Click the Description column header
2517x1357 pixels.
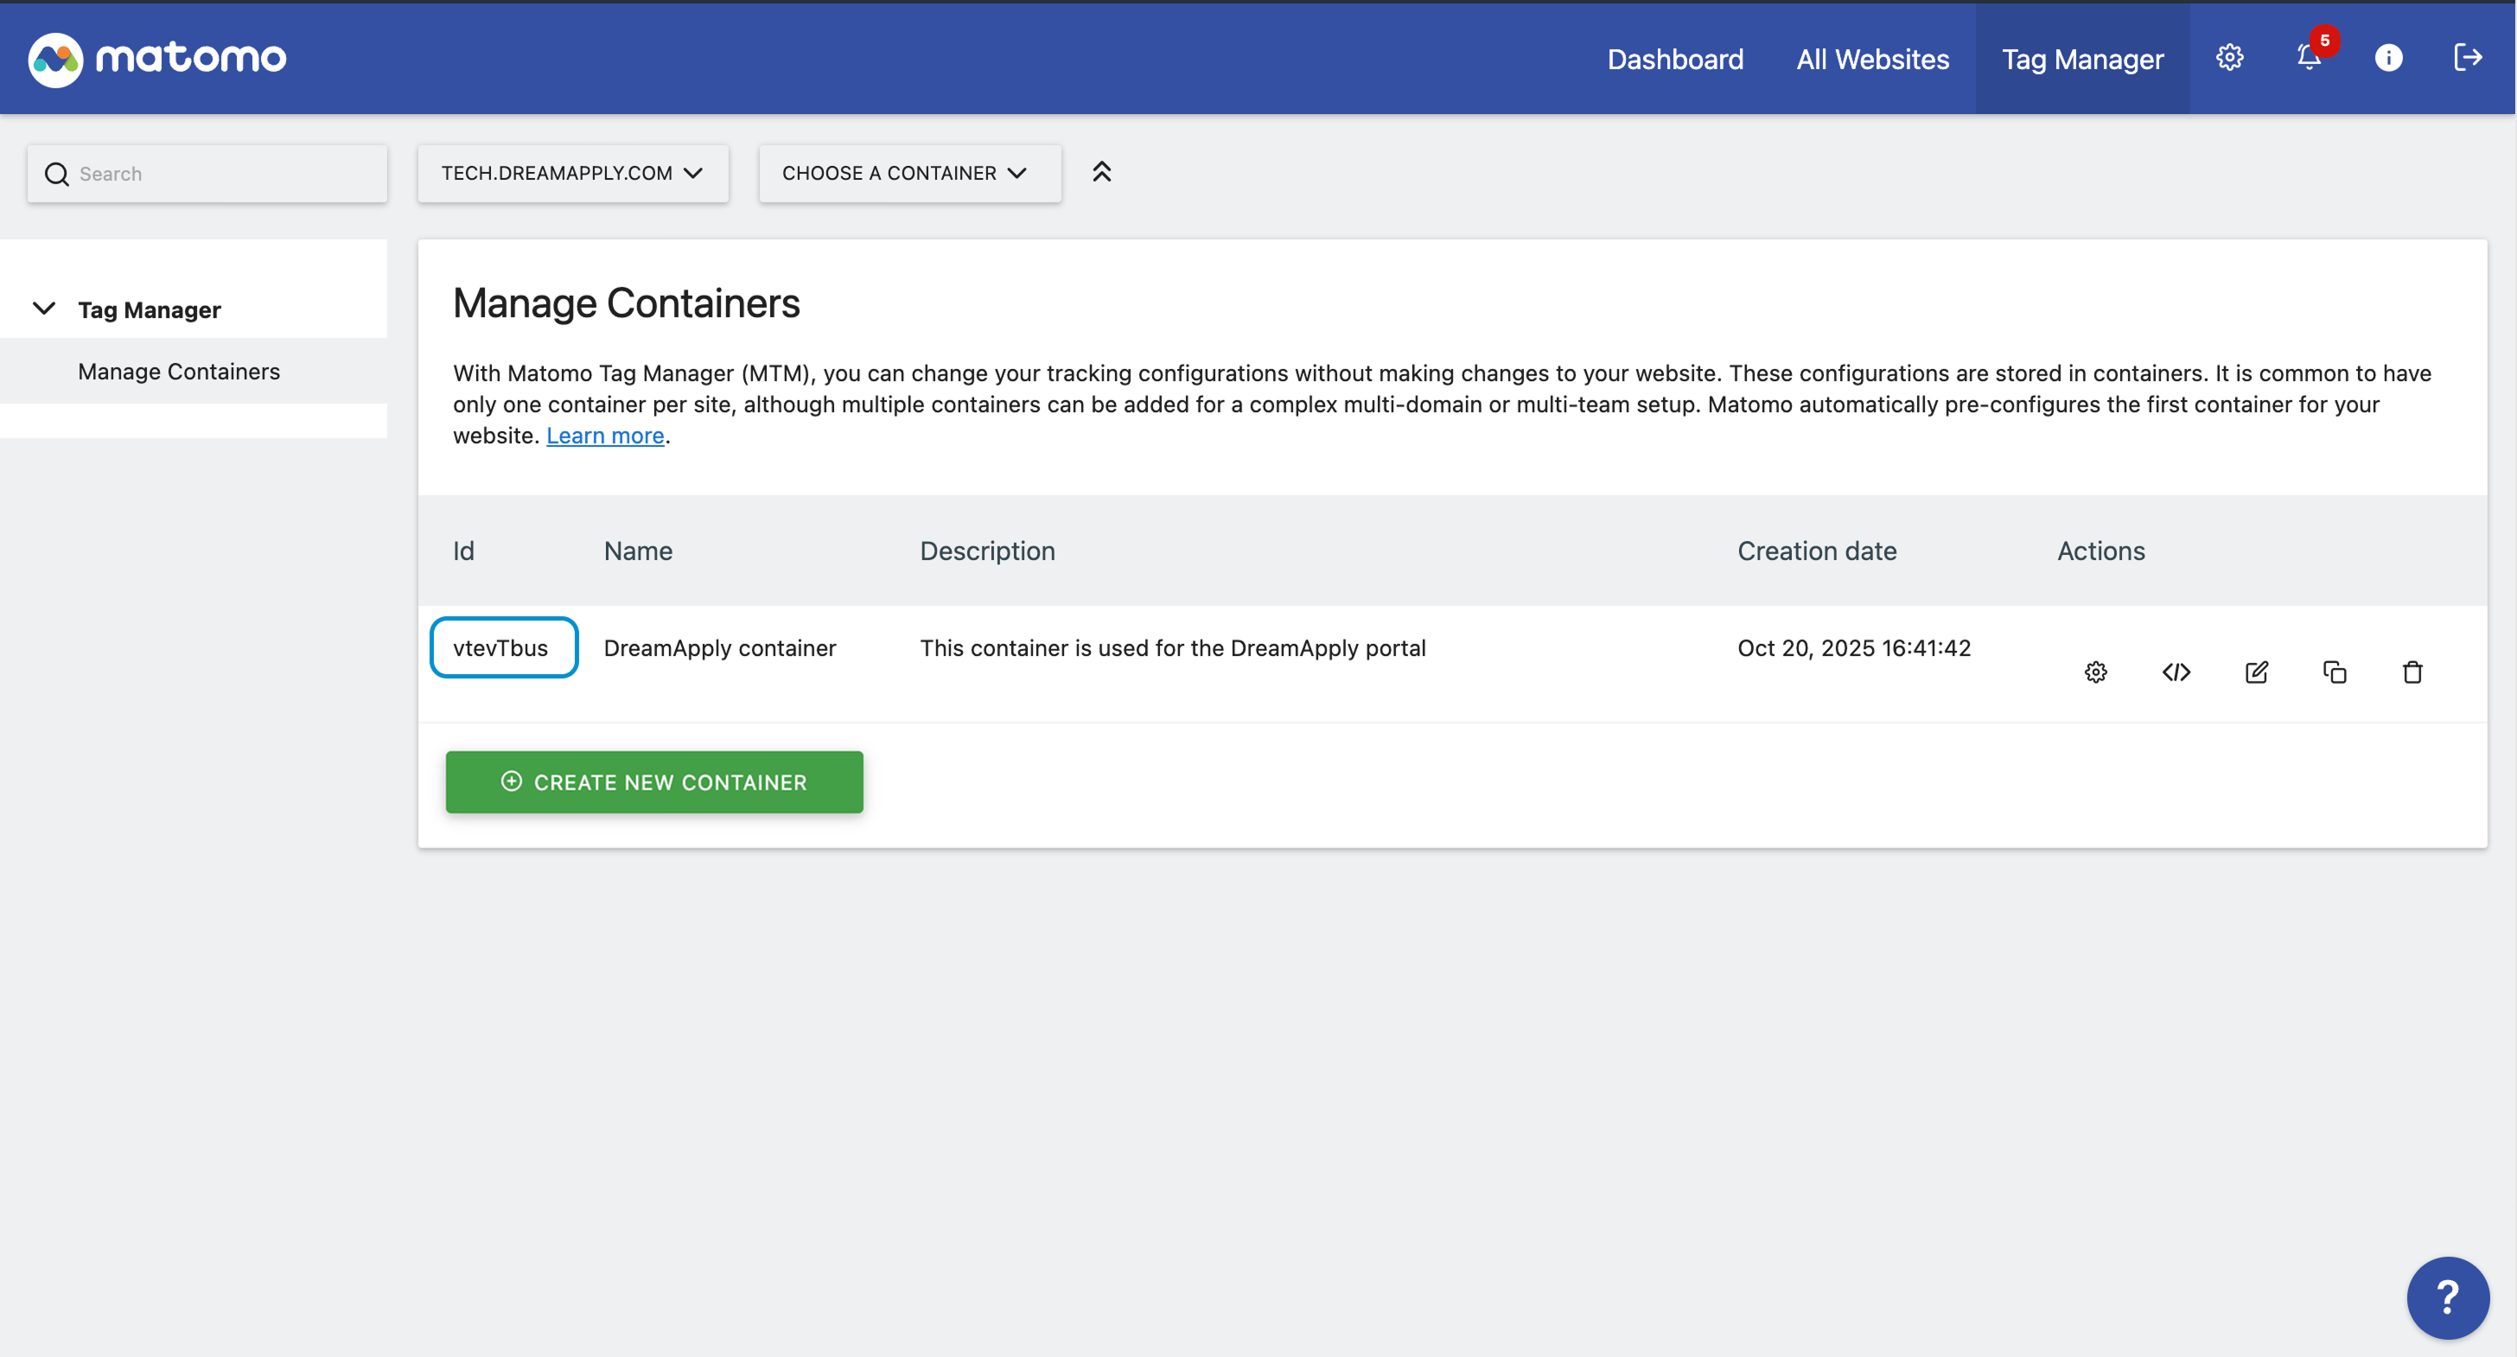[x=988, y=551]
